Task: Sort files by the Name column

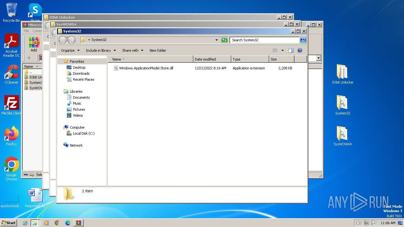Action: pyautogui.click(x=151, y=59)
